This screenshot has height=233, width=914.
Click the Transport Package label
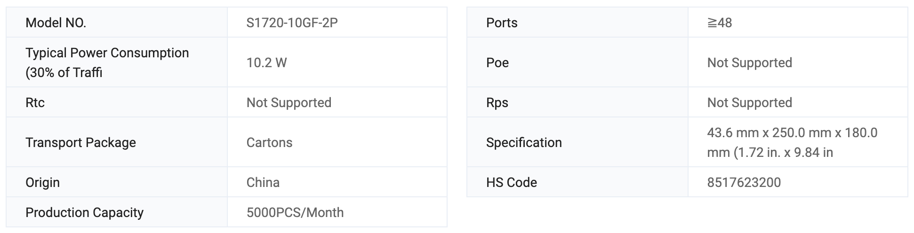[80, 142]
